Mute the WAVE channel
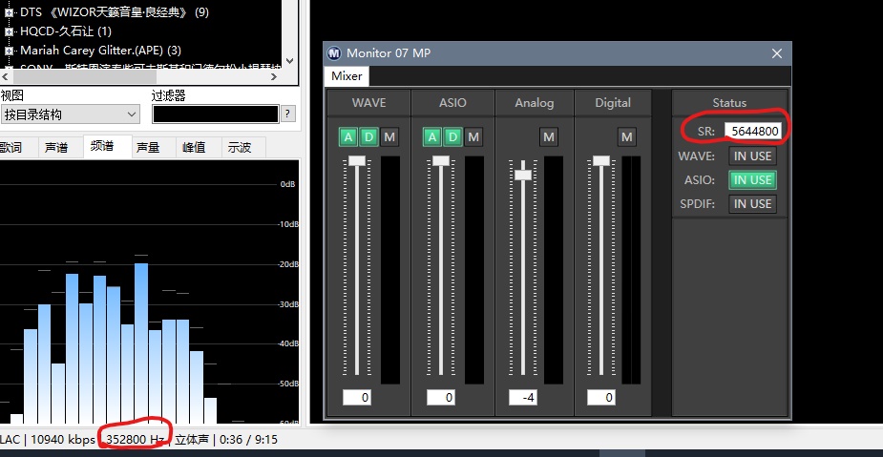 [x=389, y=137]
